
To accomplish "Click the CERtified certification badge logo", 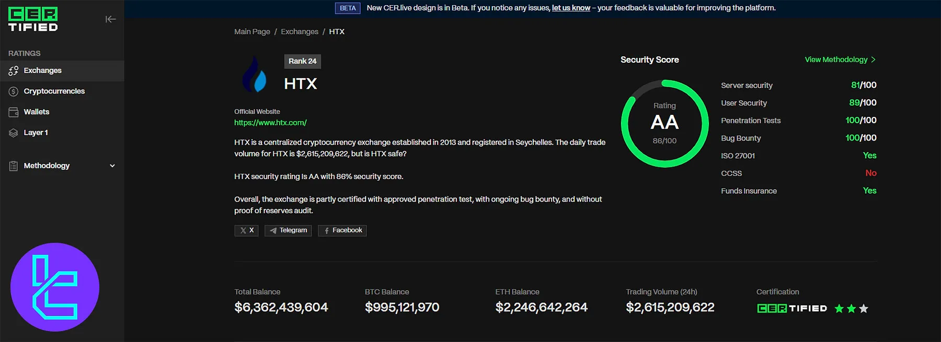I will pos(792,309).
